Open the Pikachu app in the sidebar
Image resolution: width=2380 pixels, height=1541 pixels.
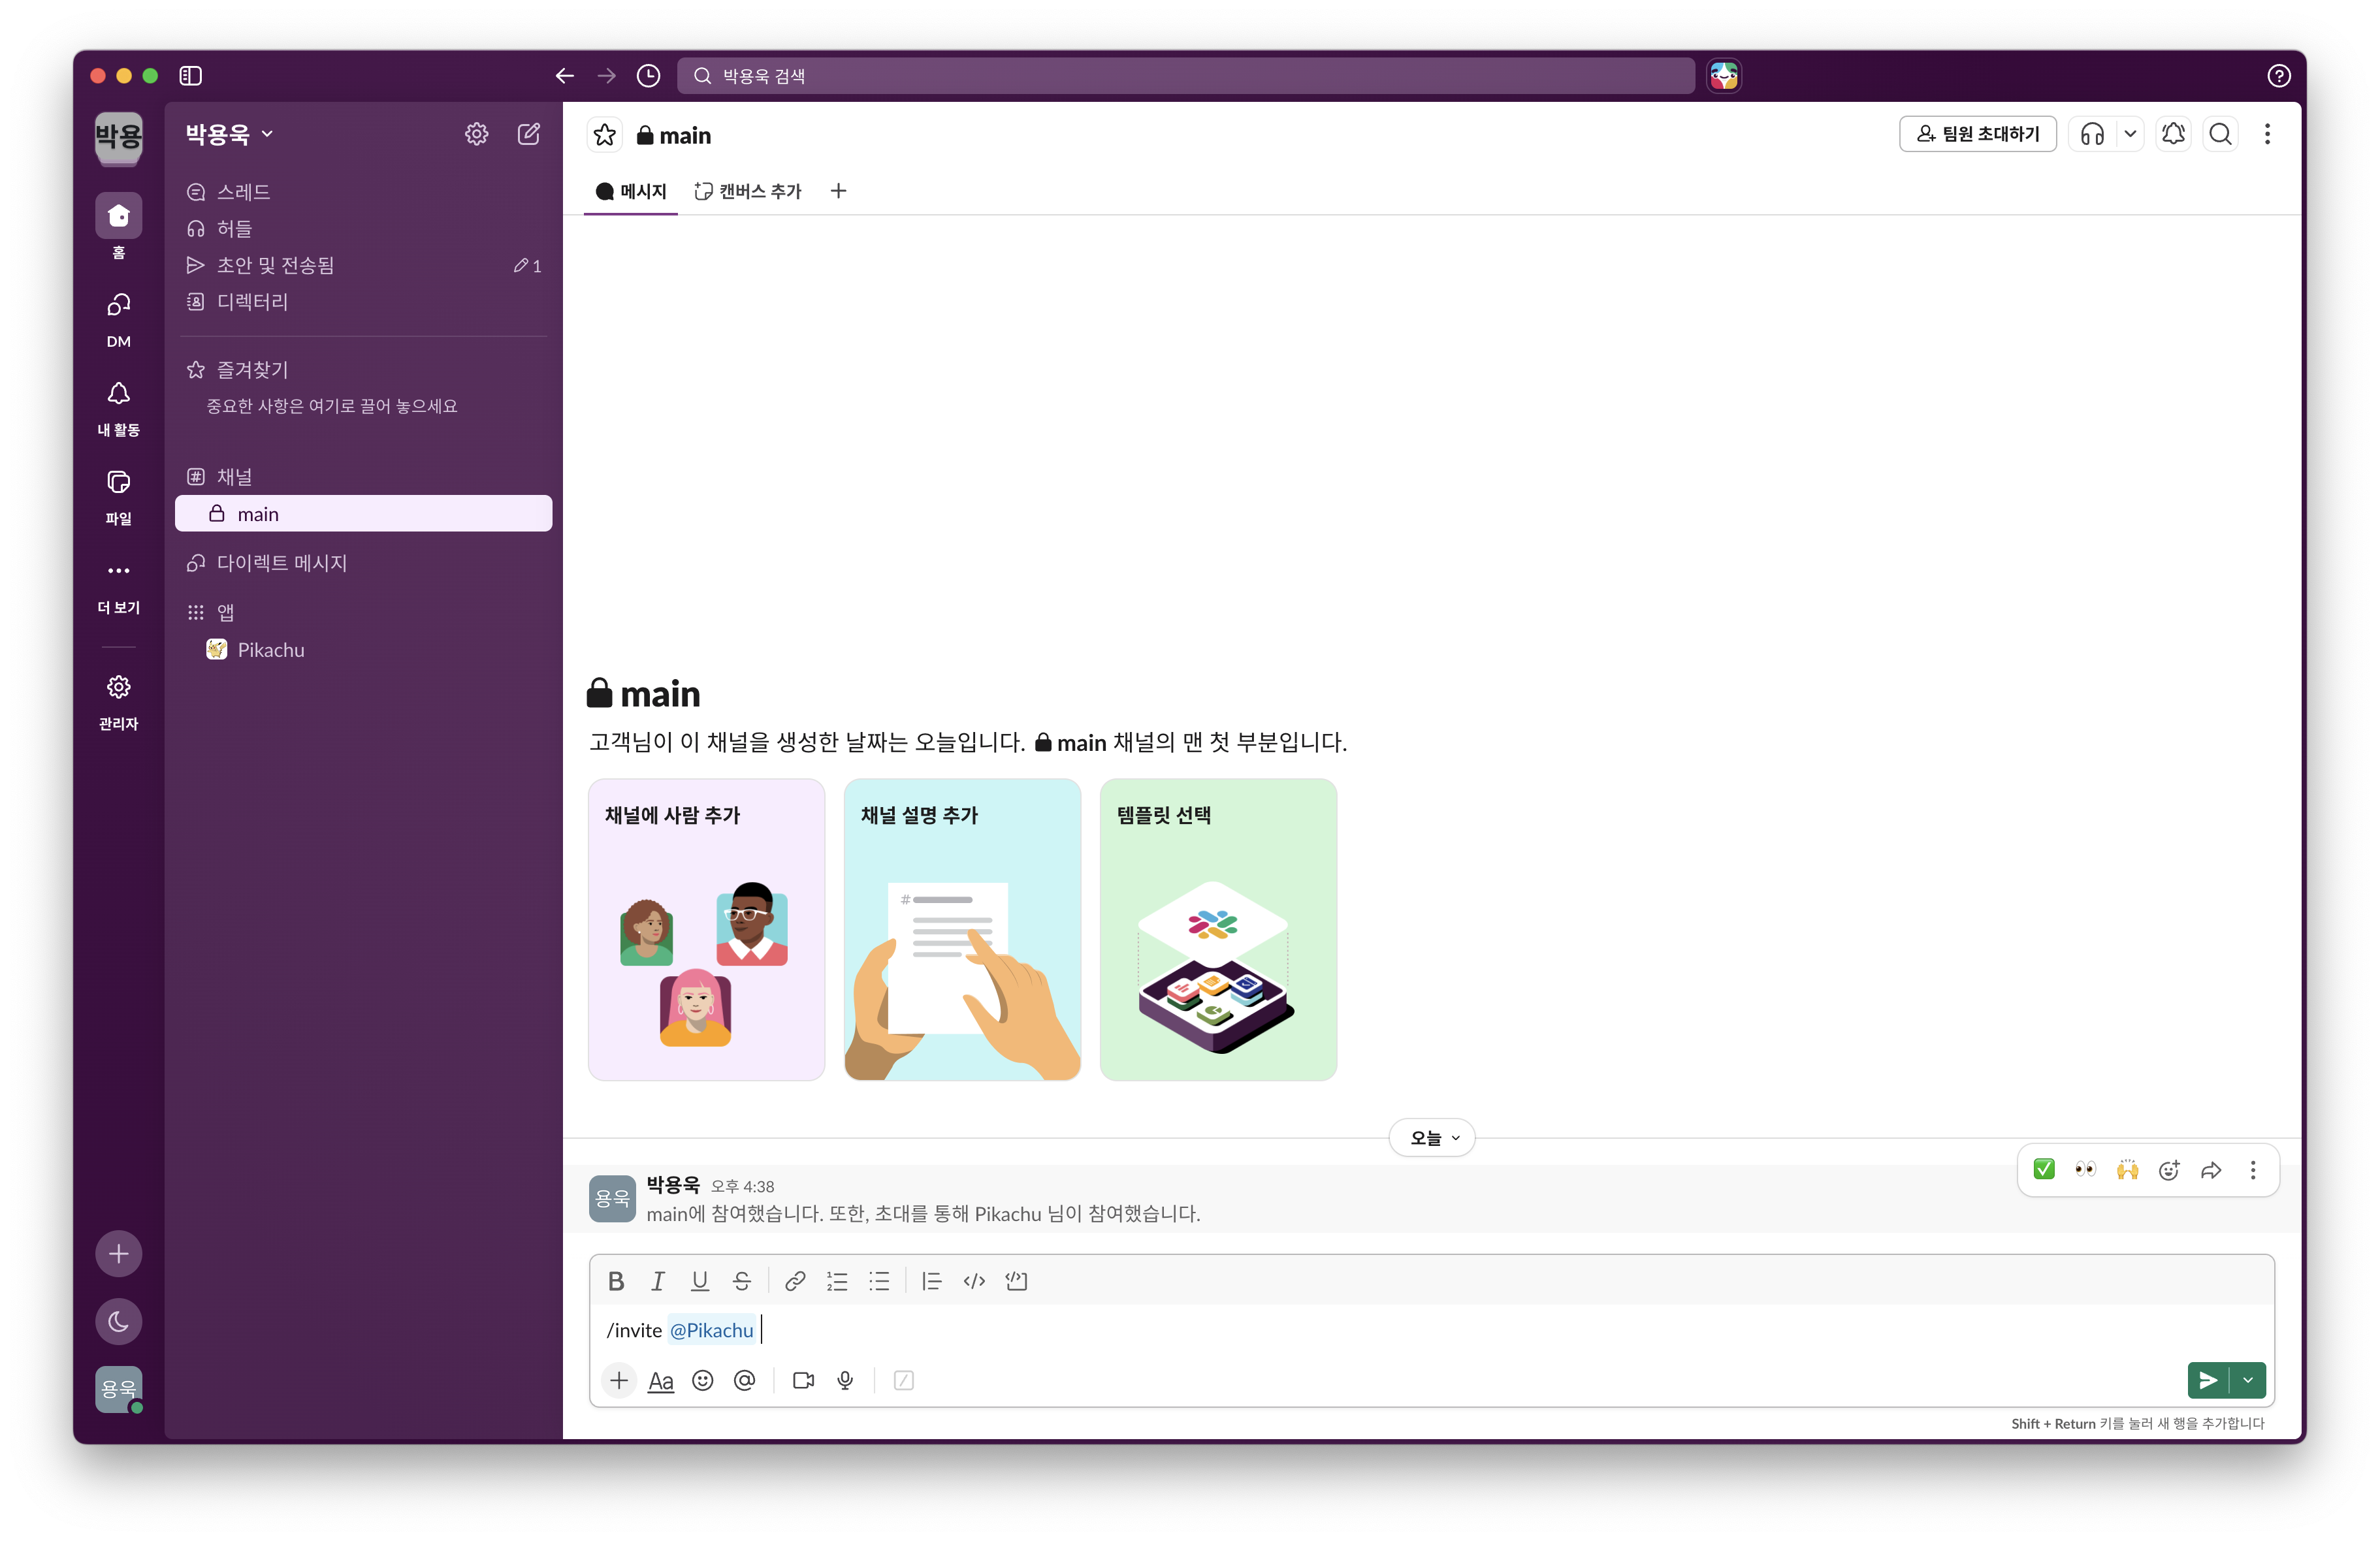tap(364, 650)
